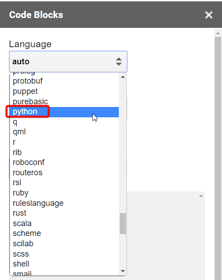The height and width of the screenshot is (280, 222).
Task: Choose roboconf language option
Action: click(x=64, y=163)
